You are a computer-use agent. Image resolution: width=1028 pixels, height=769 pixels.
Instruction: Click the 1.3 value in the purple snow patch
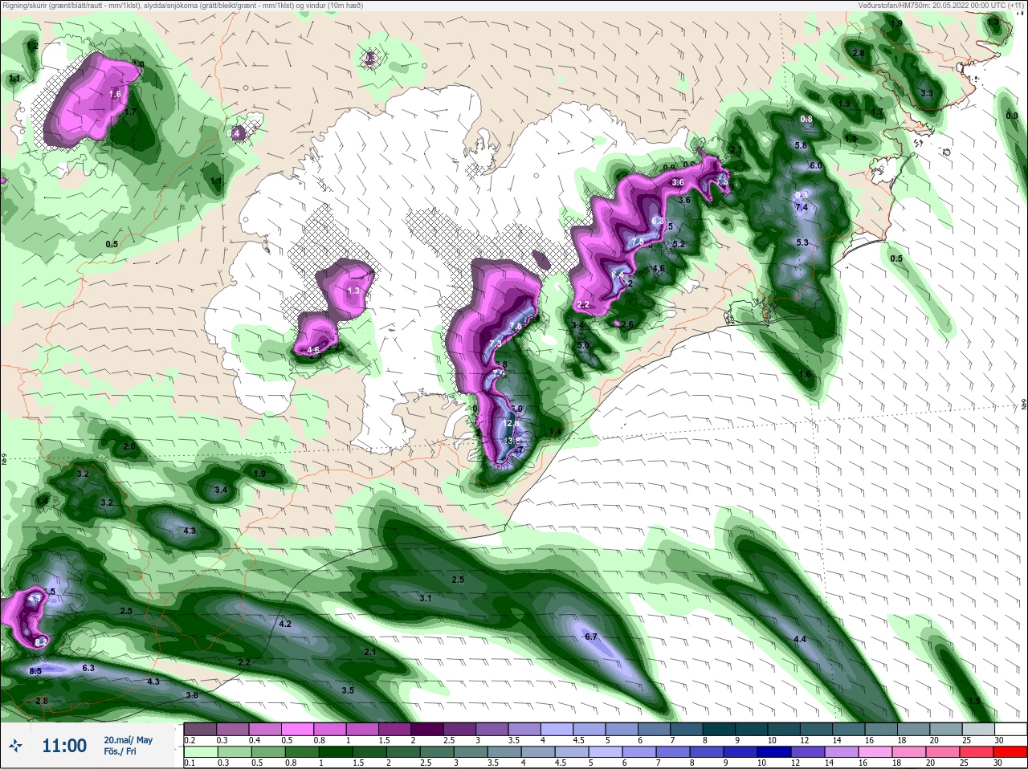pyautogui.click(x=353, y=291)
